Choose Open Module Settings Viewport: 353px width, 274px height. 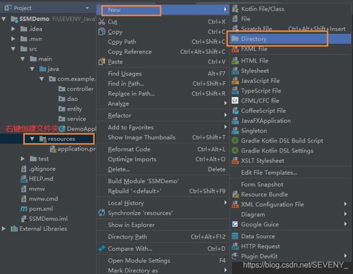pyautogui.click(x=163, y=260)
